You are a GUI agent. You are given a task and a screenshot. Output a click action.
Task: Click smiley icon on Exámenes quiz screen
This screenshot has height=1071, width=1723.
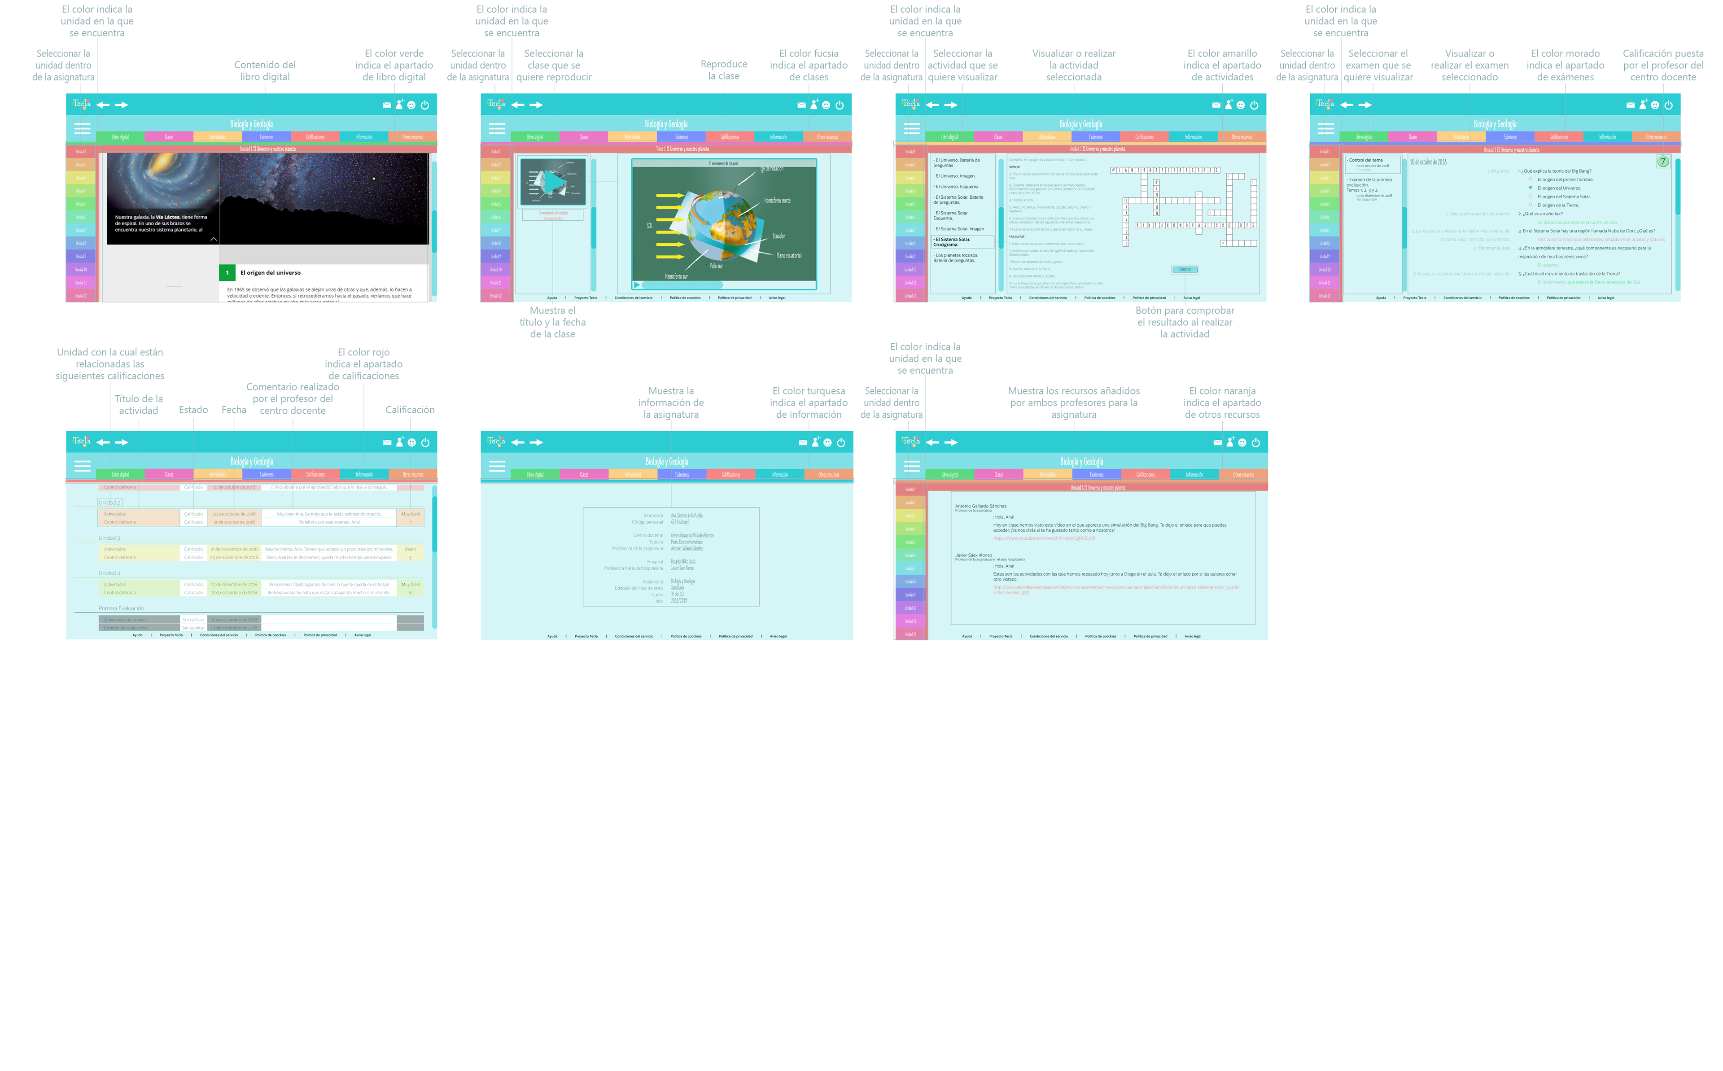coord(1655,105)
